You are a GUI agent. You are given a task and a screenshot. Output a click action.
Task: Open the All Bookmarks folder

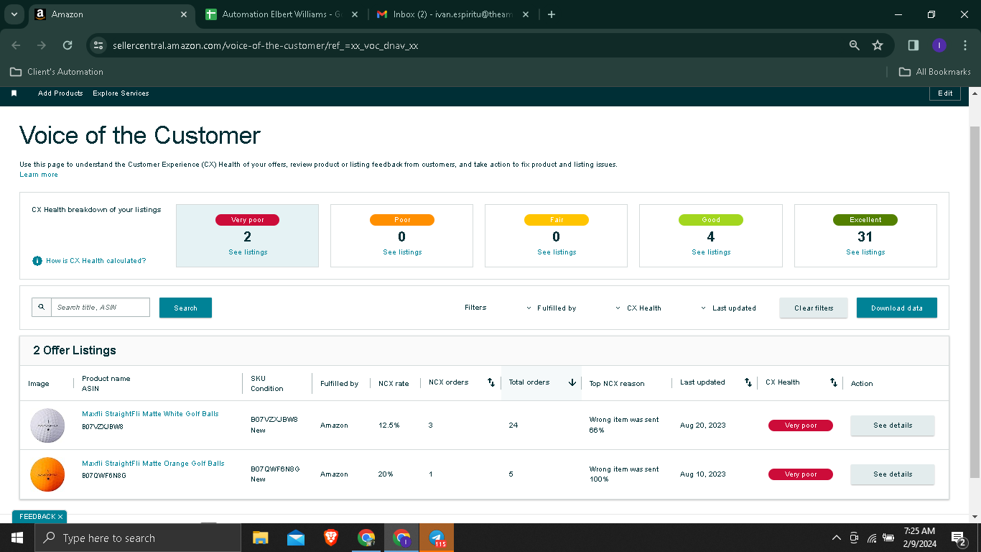pos(935,72)
